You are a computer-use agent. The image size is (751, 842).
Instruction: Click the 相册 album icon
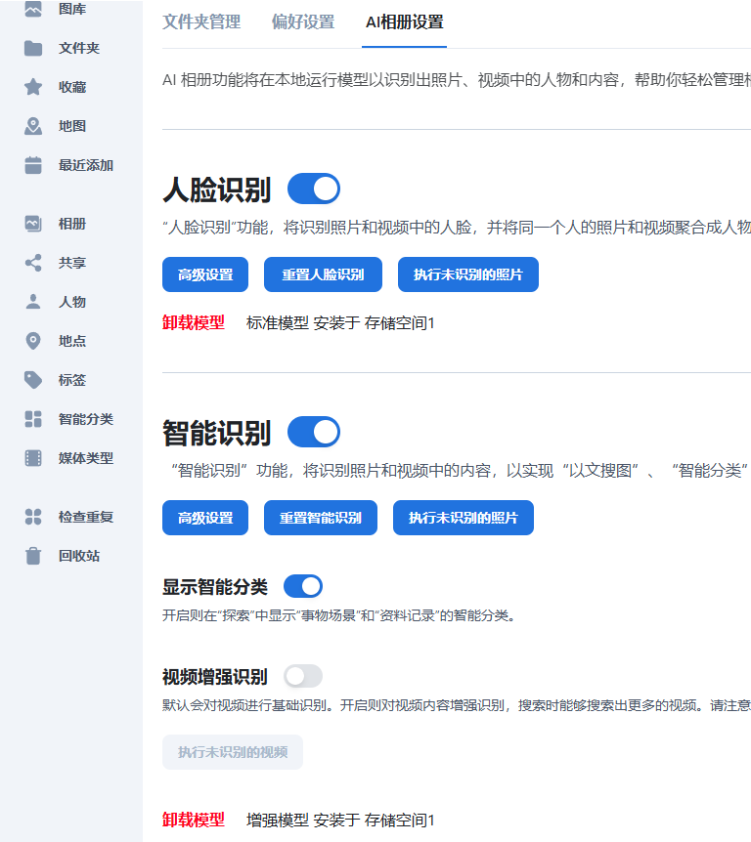tap(33, 224)
